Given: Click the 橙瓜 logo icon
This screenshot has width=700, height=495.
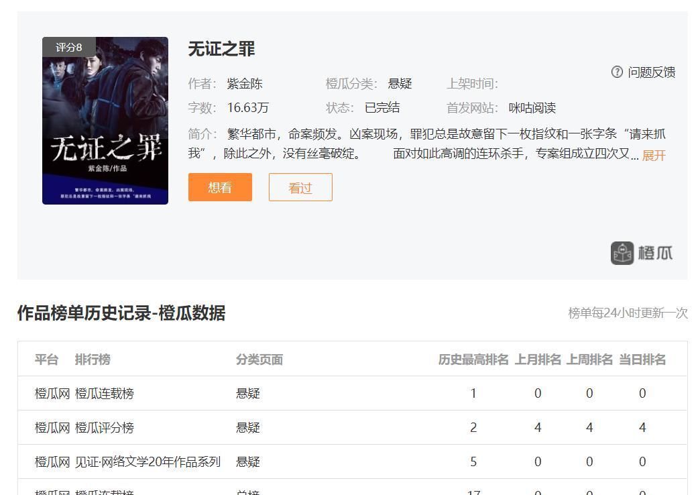Looking at the screenshot, I should tap(622, 253).
